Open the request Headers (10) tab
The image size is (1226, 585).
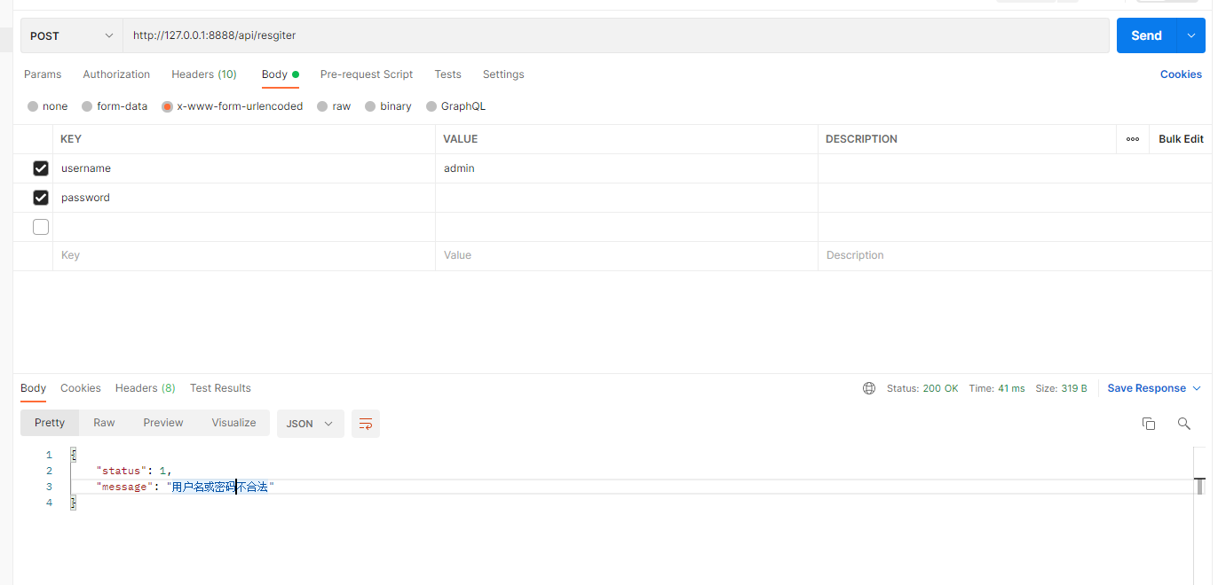(204, 74)
